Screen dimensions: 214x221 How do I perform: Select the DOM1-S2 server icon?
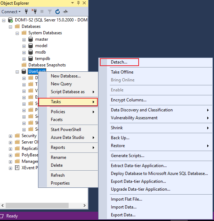pos(10,20)
